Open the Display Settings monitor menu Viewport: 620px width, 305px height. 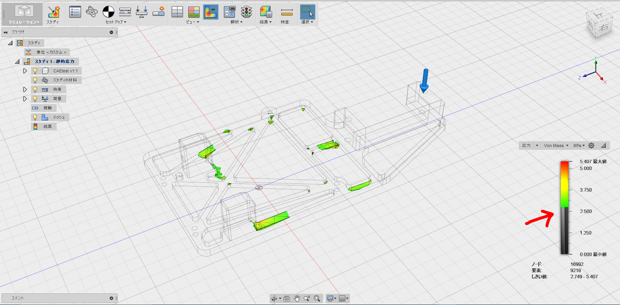(331, 298)
